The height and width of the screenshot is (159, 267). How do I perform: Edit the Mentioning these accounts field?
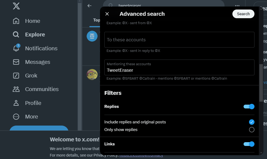coord(179,70)
